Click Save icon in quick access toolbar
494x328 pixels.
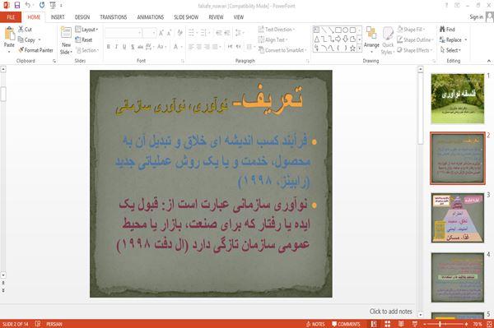click(x=17, y=5)
